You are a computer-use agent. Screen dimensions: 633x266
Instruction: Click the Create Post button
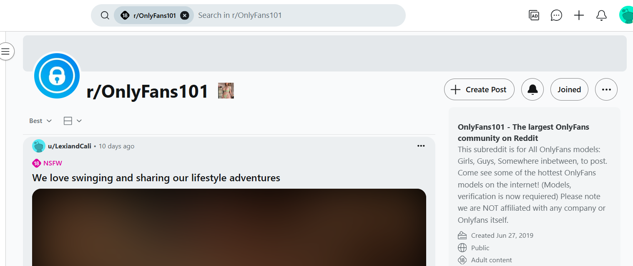(x=479, y=89)
